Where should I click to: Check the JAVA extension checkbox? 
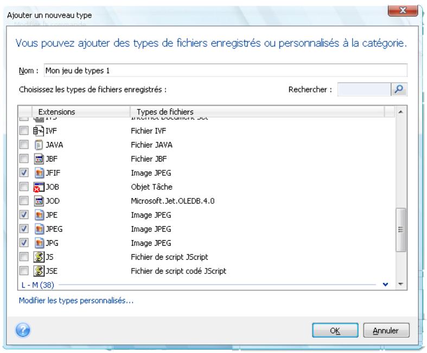24,145
